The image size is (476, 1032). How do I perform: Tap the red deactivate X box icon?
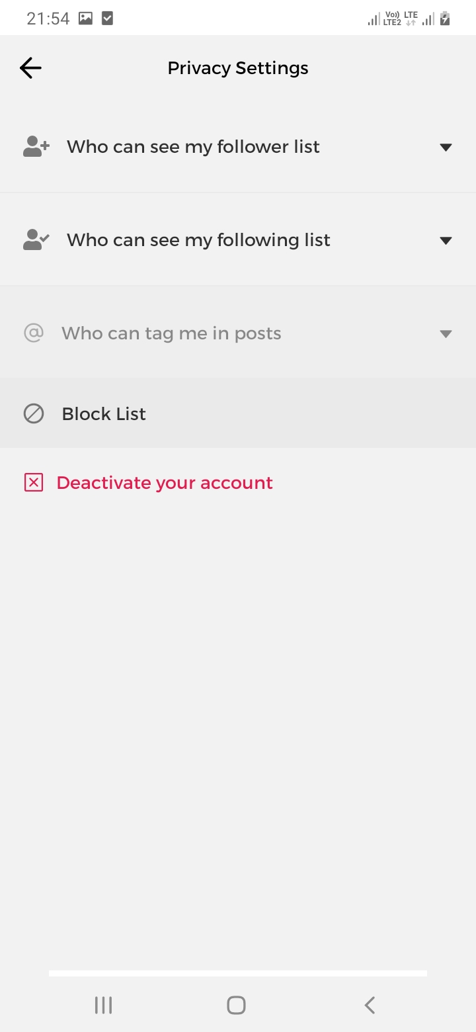34,483
